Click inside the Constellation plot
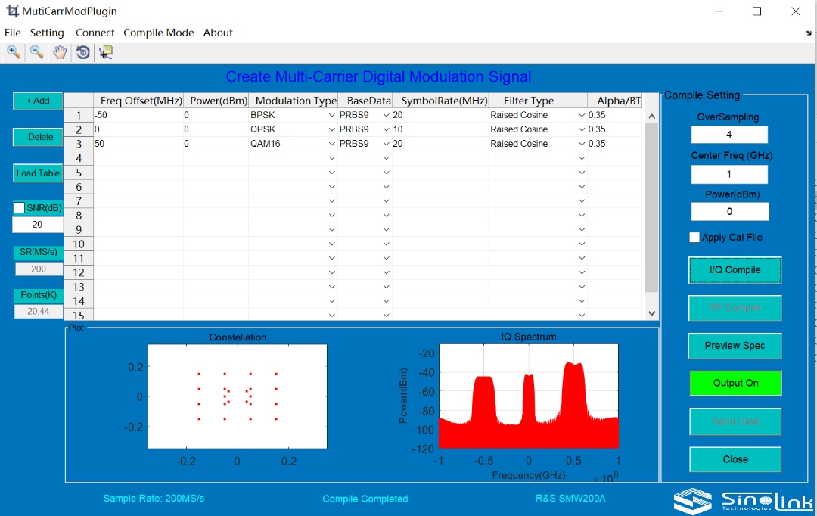Viewport: 817px width, 516px height. click(x=238, y=396)
